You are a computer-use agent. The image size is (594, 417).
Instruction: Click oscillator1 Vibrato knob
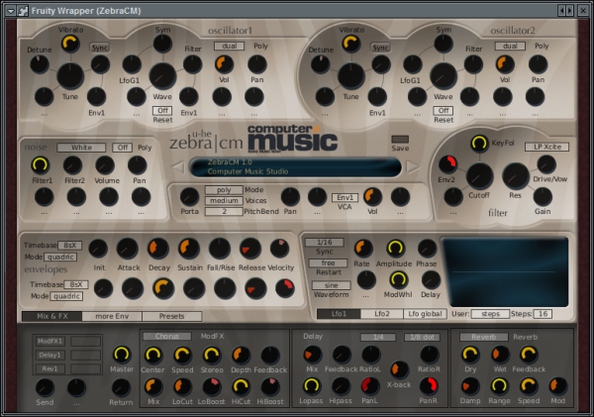coord(70,44)
